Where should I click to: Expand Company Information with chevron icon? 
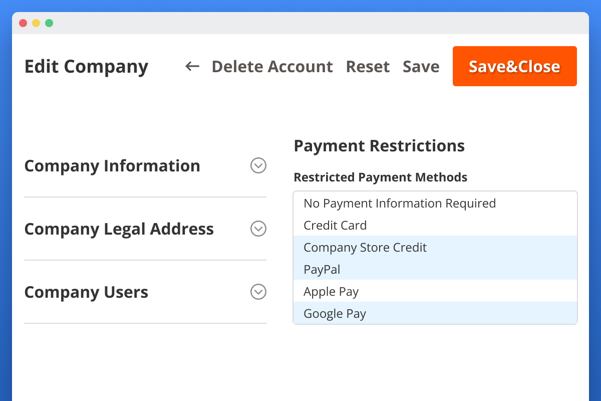(x=258, y=165)
